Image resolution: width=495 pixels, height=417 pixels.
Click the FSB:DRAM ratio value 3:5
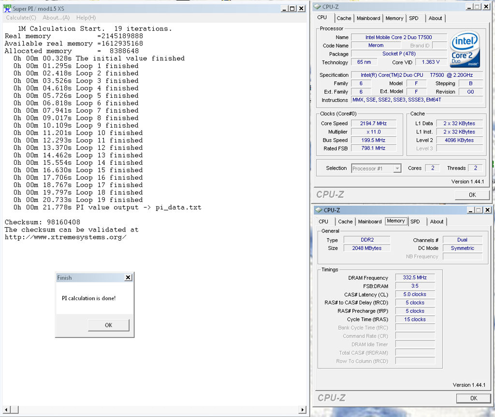(x=415, y=286)
